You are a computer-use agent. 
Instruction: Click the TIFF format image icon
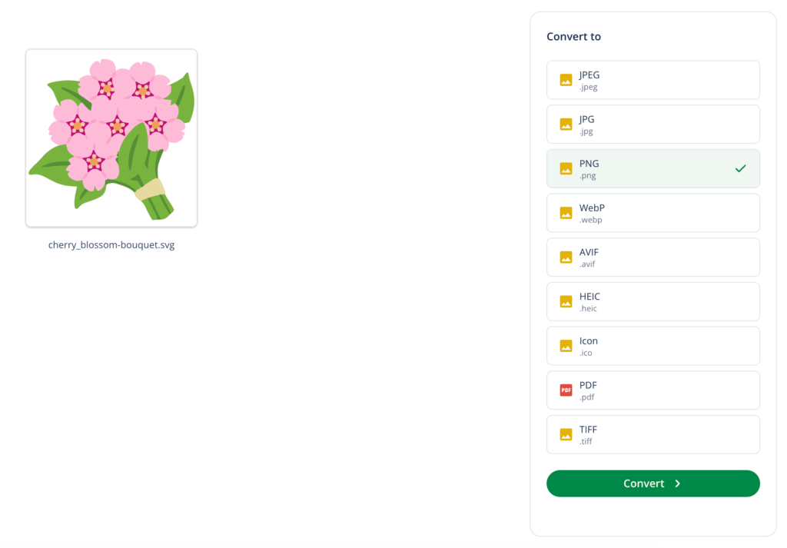point(566,434)
